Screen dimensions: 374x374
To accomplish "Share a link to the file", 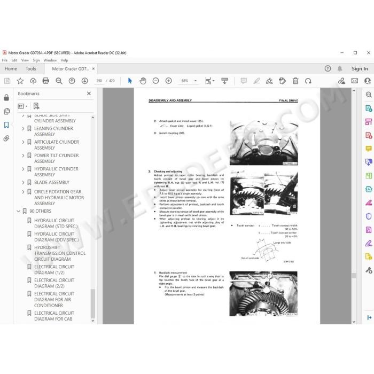I will 341,81.
